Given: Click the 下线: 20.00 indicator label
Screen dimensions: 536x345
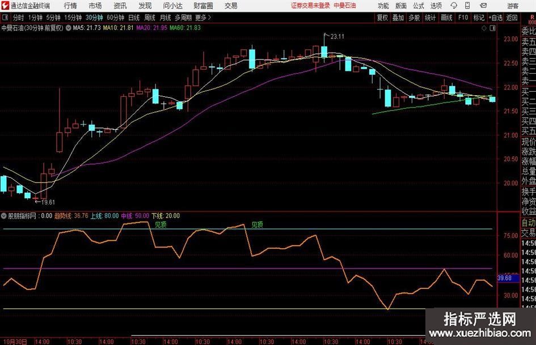Looking at the screenshot, I should tap(166, 216).
